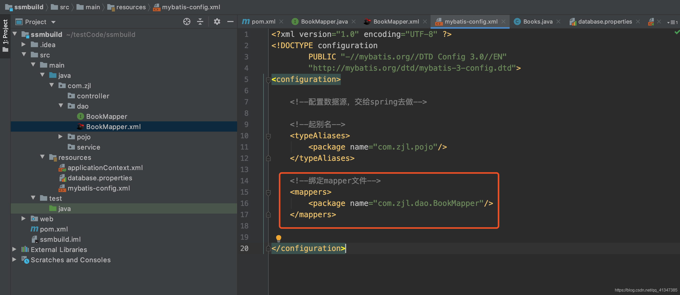The width and height of the screenshot is (680, 295).
Task: Expand the pojo package
Action: click(61, 136)
